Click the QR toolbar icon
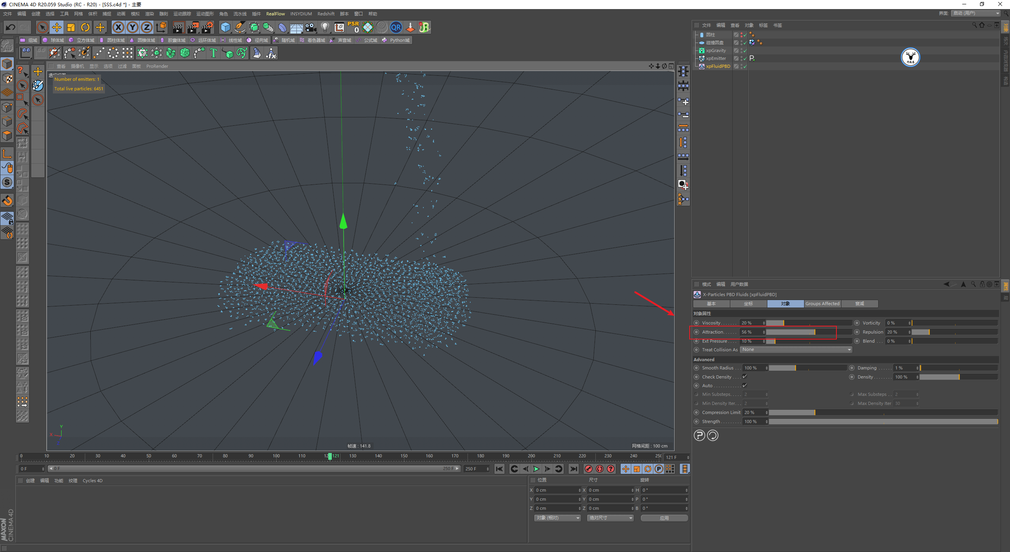 tap(396, 27)
